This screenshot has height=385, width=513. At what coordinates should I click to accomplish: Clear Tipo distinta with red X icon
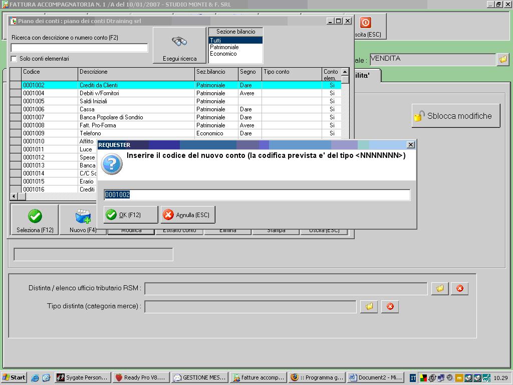(x=390, y=307)
